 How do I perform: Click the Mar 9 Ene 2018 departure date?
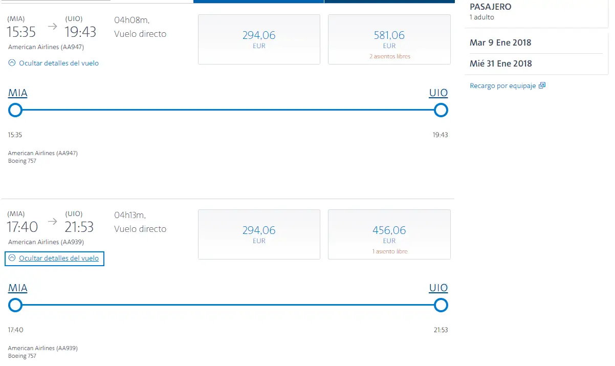click(x=500, y=42)
